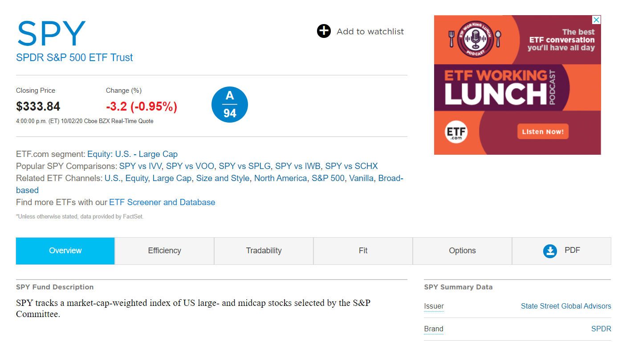Open the Equity channel link
The width and height of the screenshot is (626, 342).
pyautogui.click(x=136, y=178)
